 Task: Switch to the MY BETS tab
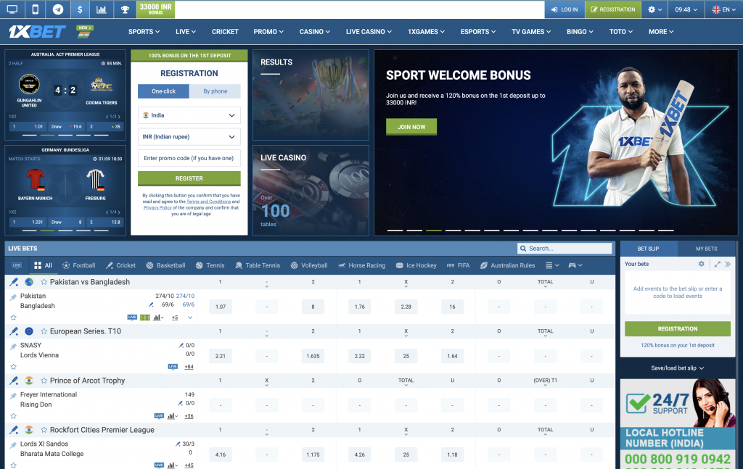pyautogui.click(x=706, y=249)
